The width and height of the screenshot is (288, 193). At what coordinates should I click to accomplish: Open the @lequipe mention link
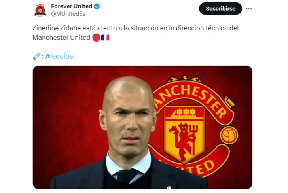59,56
